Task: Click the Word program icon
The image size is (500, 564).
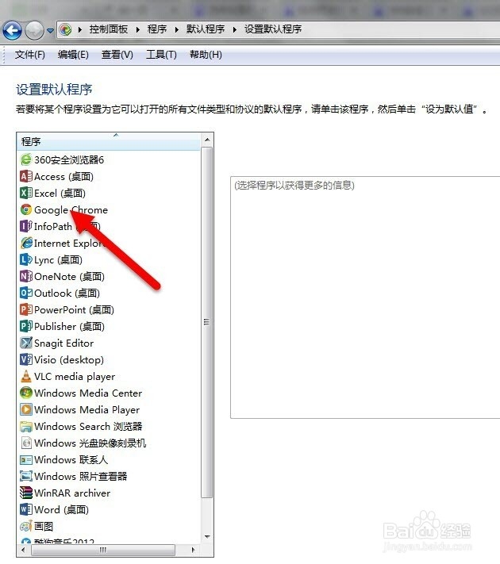Action: (26, 510)
